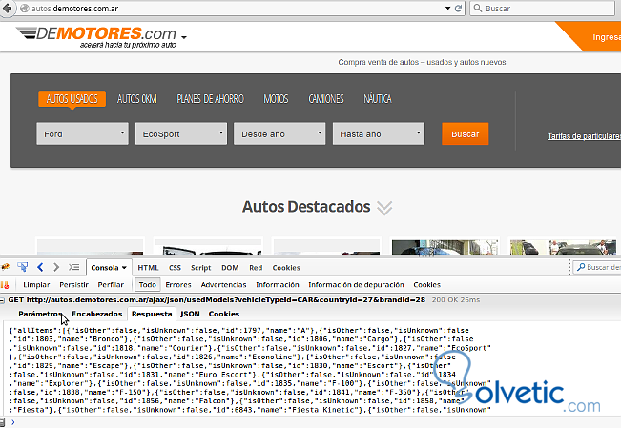Screen dimensions: 621x428
Task: Toggle the Firebug command line icon
Action: [73, 267]
